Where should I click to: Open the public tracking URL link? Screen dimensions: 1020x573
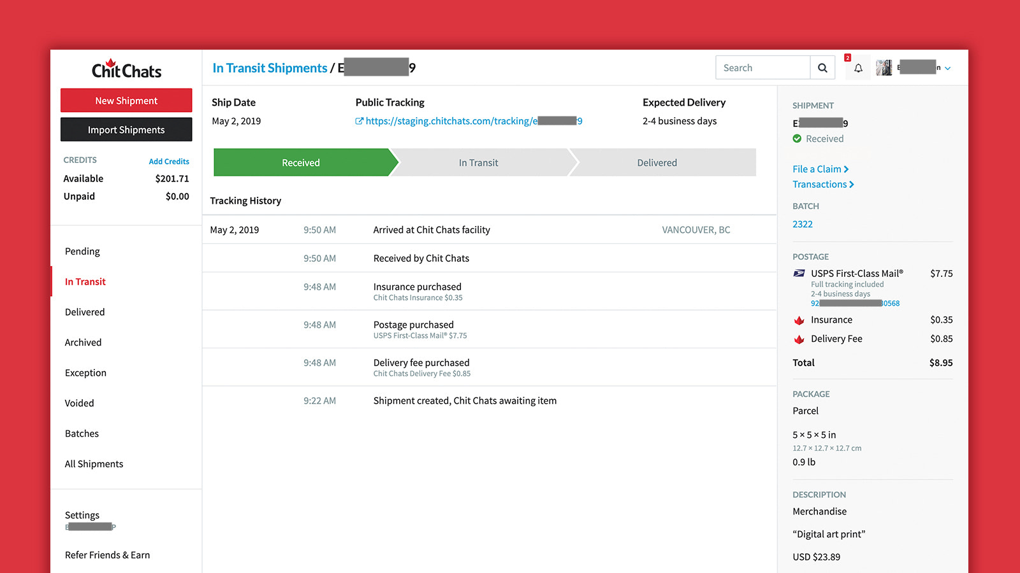pos(474,121)
